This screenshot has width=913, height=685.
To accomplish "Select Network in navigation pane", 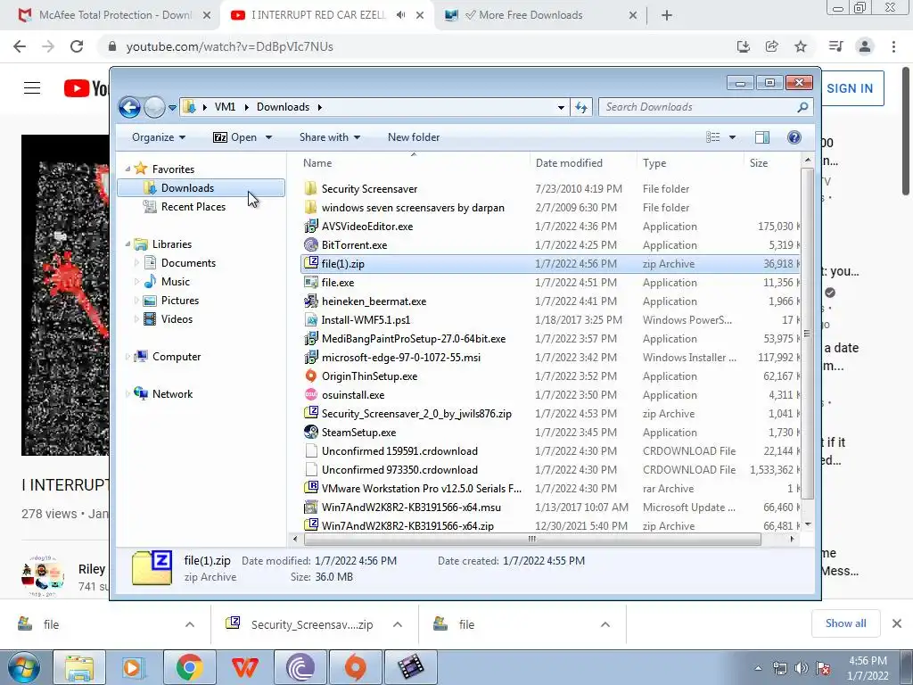I will 172,393.
